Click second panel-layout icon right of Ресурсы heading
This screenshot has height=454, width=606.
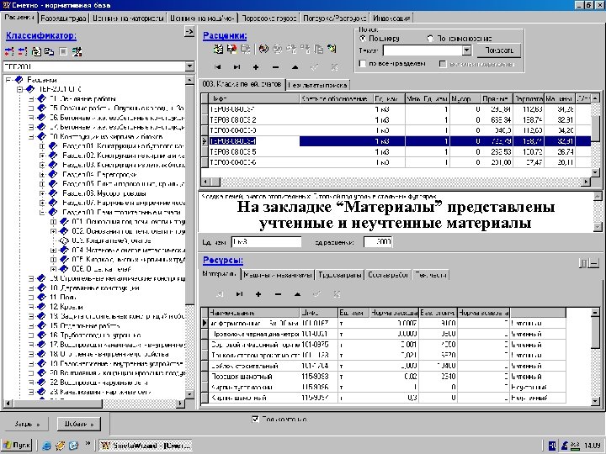[x=594, y=263]
